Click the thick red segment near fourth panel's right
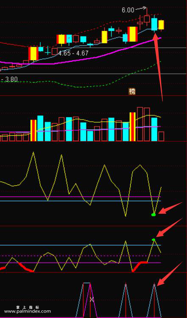Viewport: 187px width, 318px height. [x=140, y=266]
